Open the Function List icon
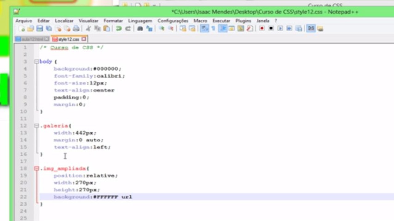The width and height of the screenshot is (394, 221). tap(250, 29)
